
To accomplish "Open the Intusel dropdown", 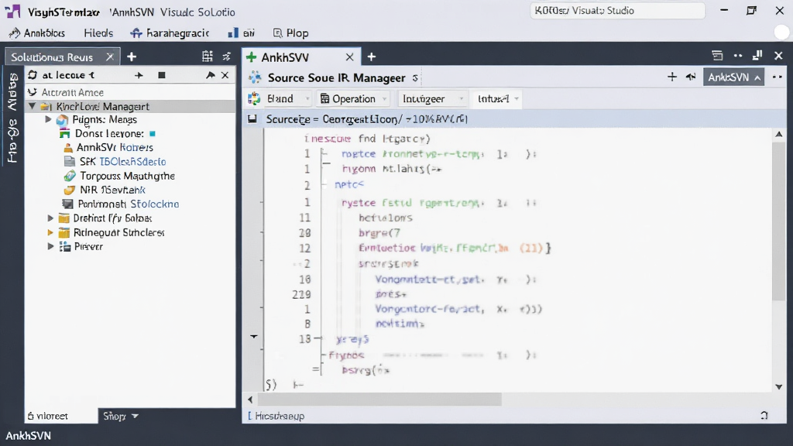I will 498,98.
